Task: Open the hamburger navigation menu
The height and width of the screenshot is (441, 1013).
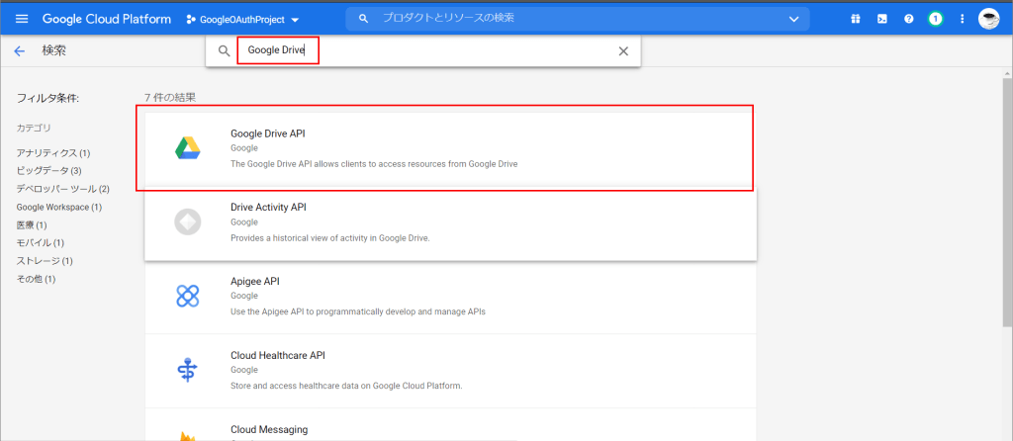Action: [22, 20]
